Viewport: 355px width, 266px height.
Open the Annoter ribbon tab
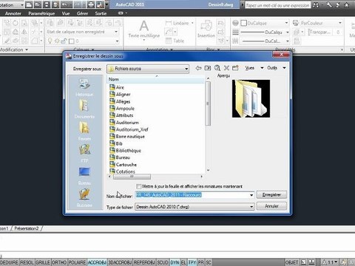(x=13, y=13)
